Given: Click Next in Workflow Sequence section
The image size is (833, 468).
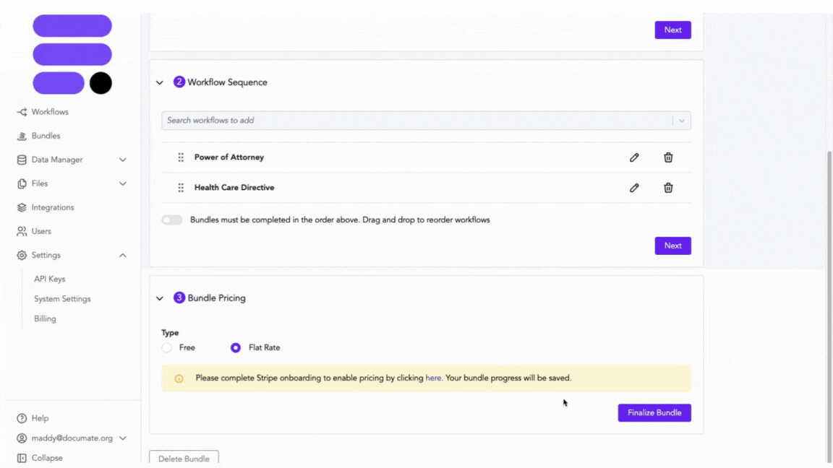Looking at the screenshot, I should [672, 246].
